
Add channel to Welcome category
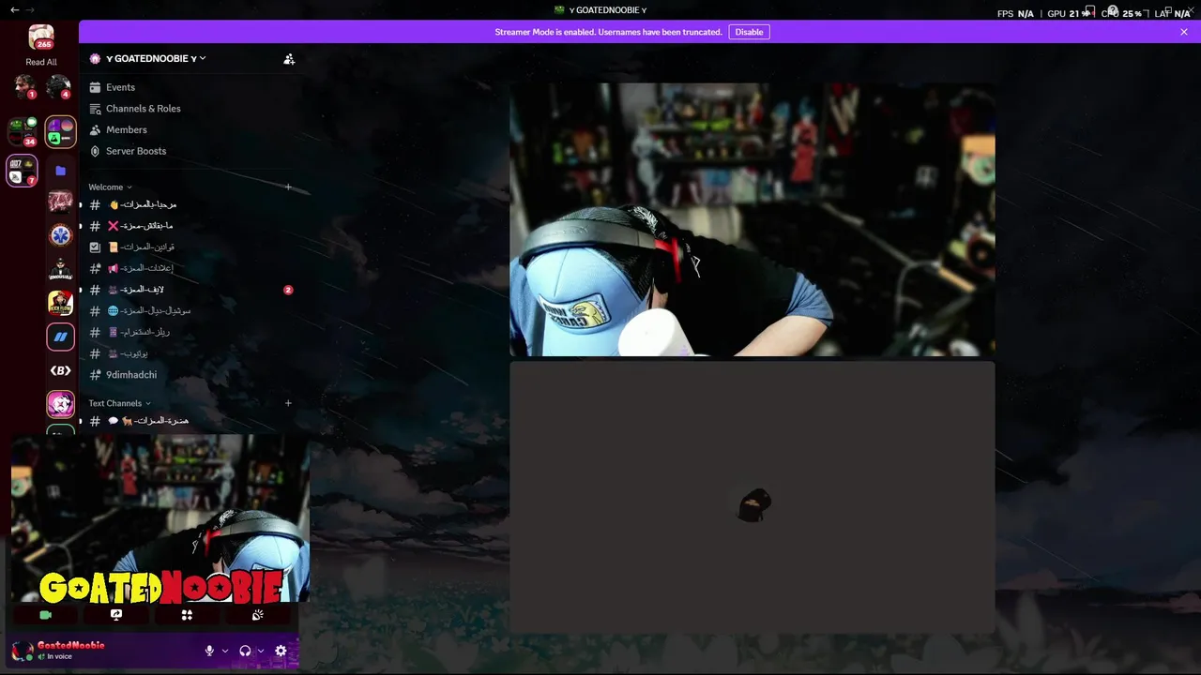(288, 187)
